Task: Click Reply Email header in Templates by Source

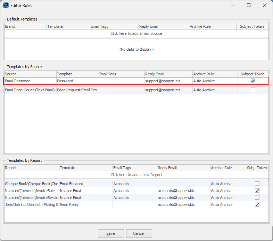Action: [168, 74]
